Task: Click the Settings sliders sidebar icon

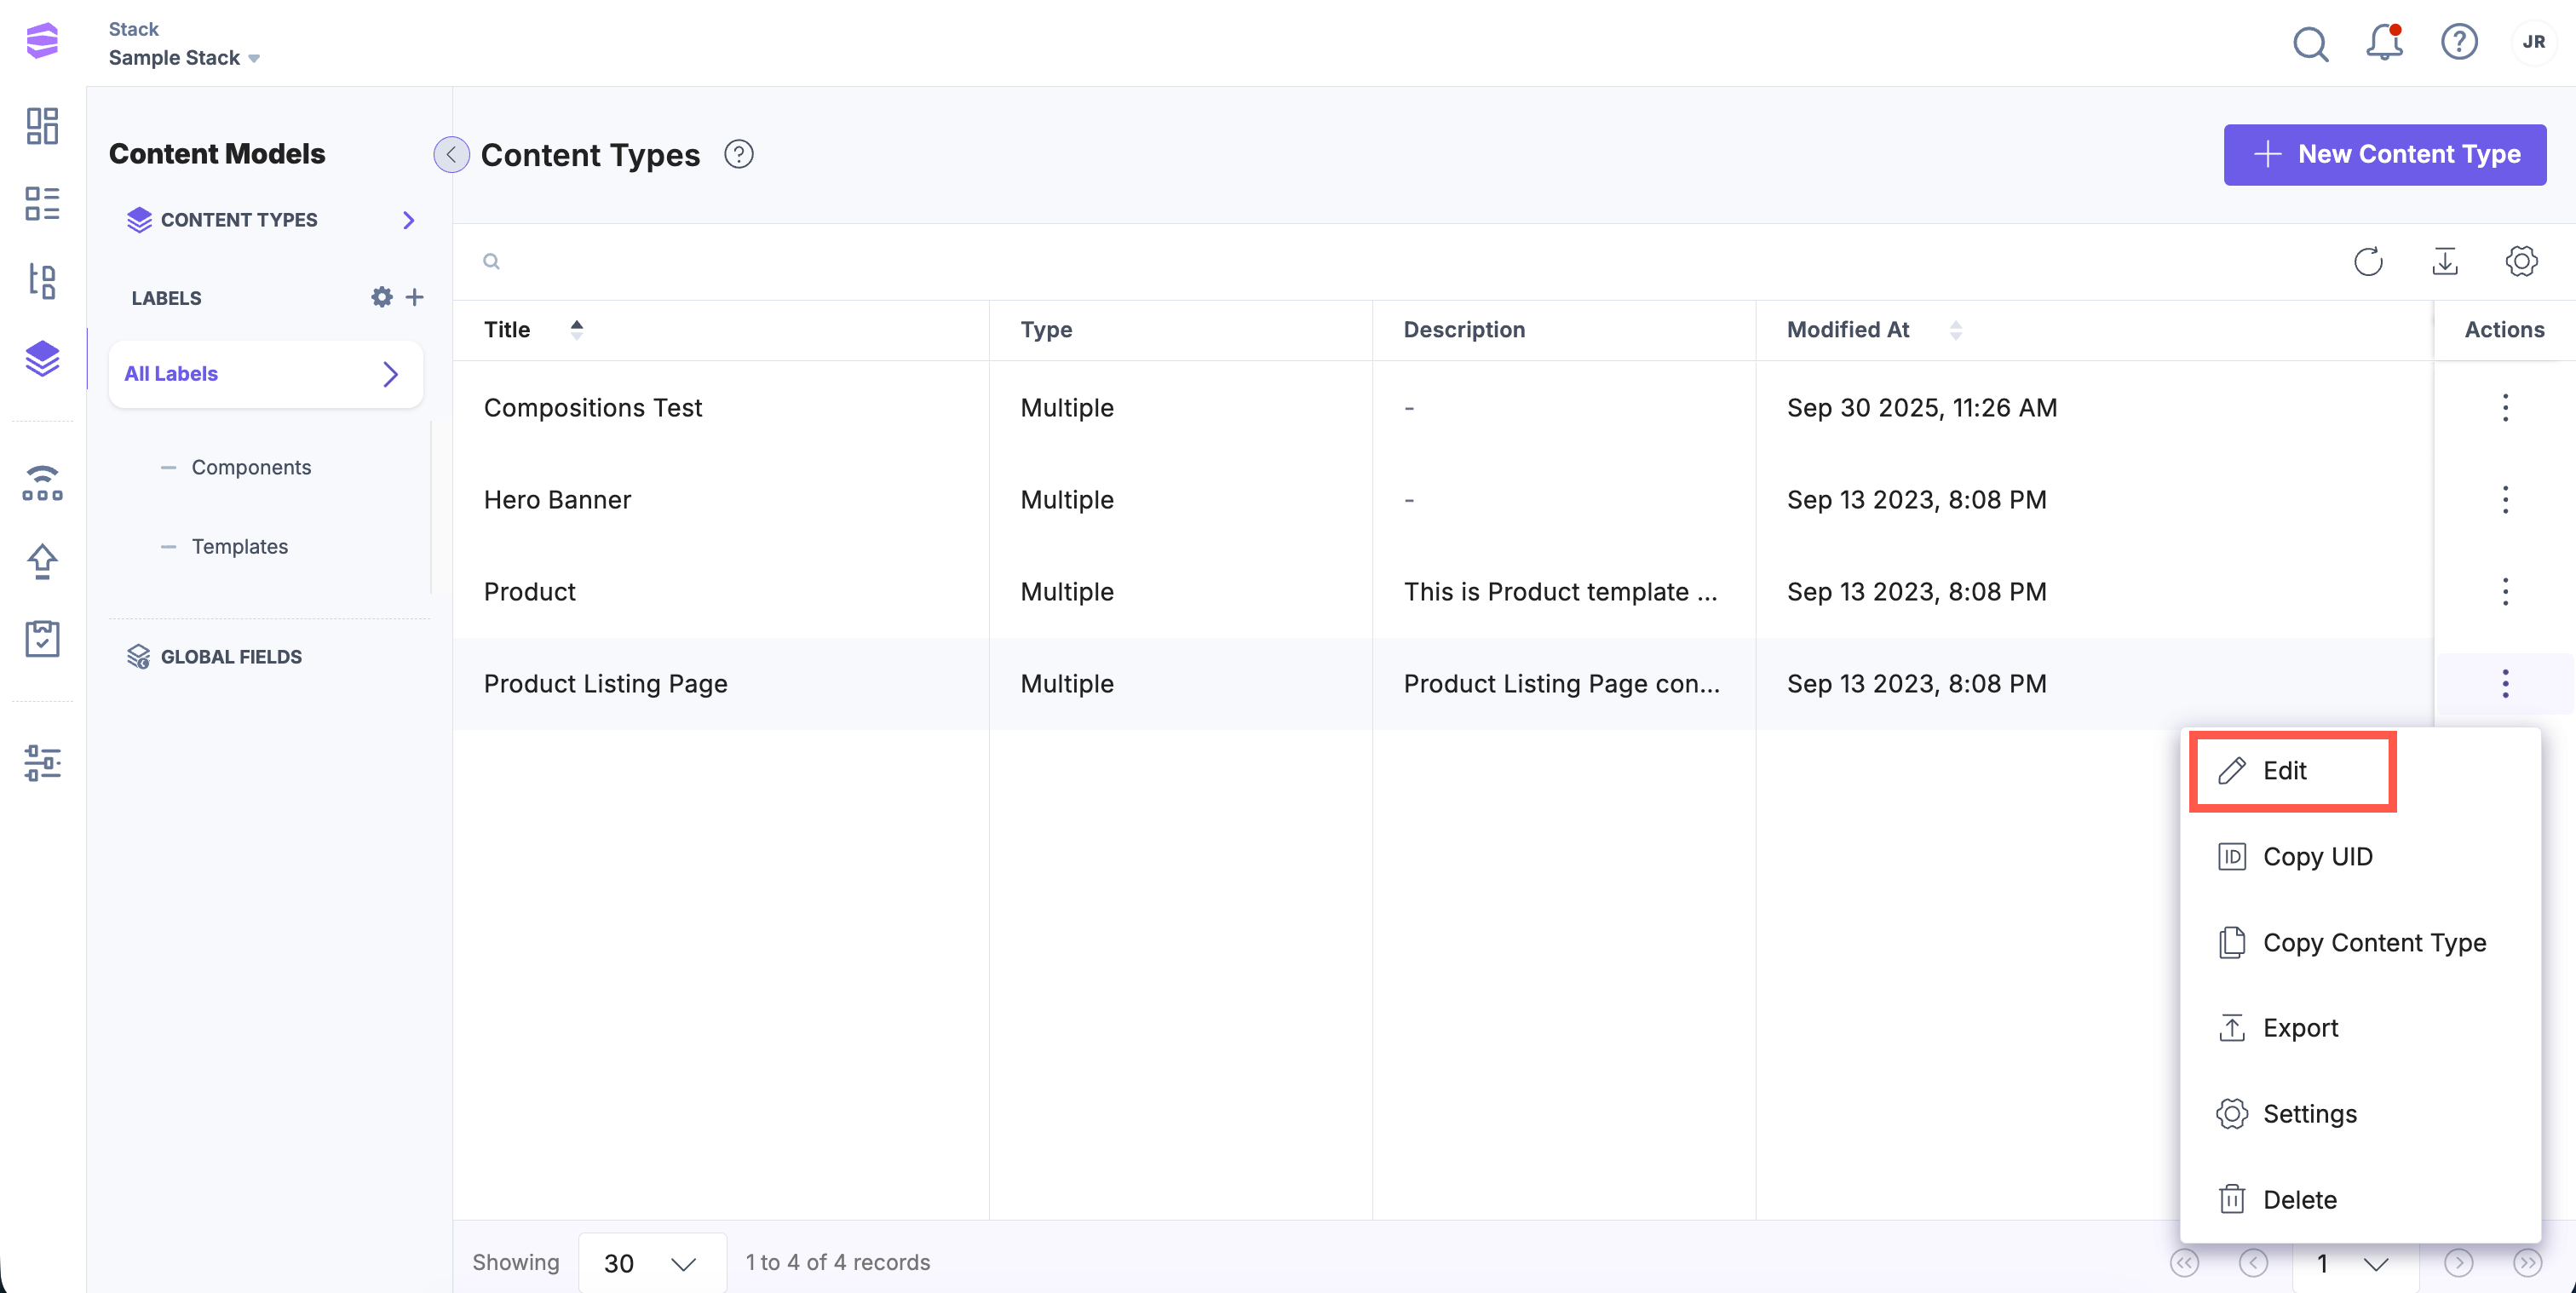Action: pyautogui.click(x=42, y=763)
